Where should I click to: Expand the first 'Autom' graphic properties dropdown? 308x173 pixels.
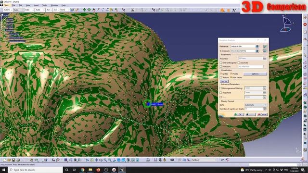click(x=8, y=10)
